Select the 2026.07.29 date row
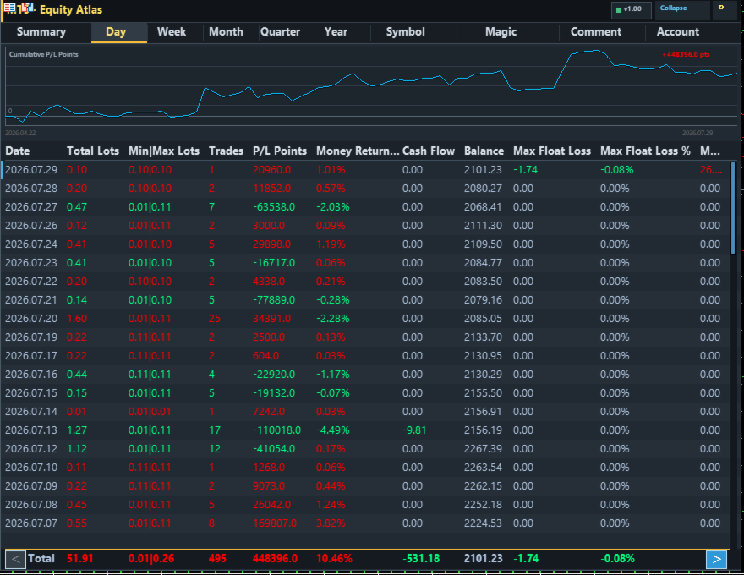 pos(365,170)
